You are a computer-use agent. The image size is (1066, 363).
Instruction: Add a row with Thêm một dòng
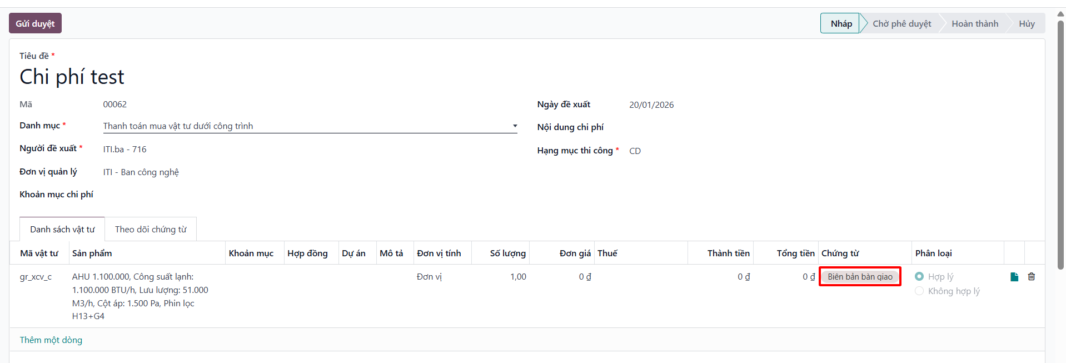tap(51, 340)
